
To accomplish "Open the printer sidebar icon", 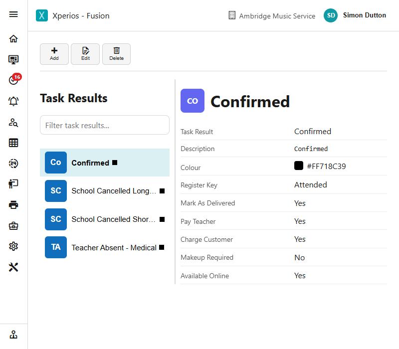I will [x=13, y=204].
